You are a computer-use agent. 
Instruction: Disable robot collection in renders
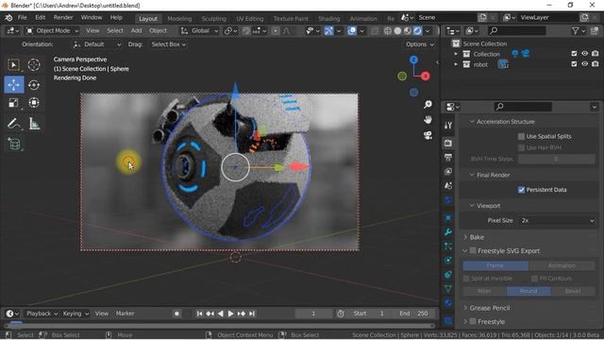[596, 64]
